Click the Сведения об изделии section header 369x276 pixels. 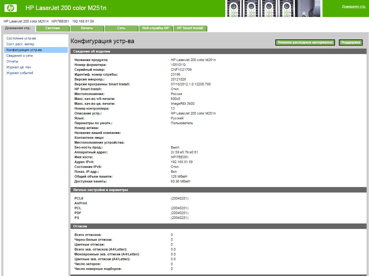point(219,51)
